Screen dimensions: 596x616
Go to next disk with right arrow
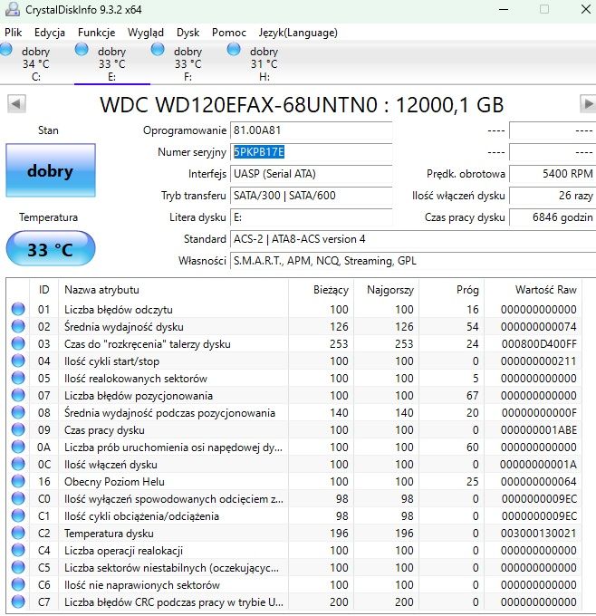(588, 104)
